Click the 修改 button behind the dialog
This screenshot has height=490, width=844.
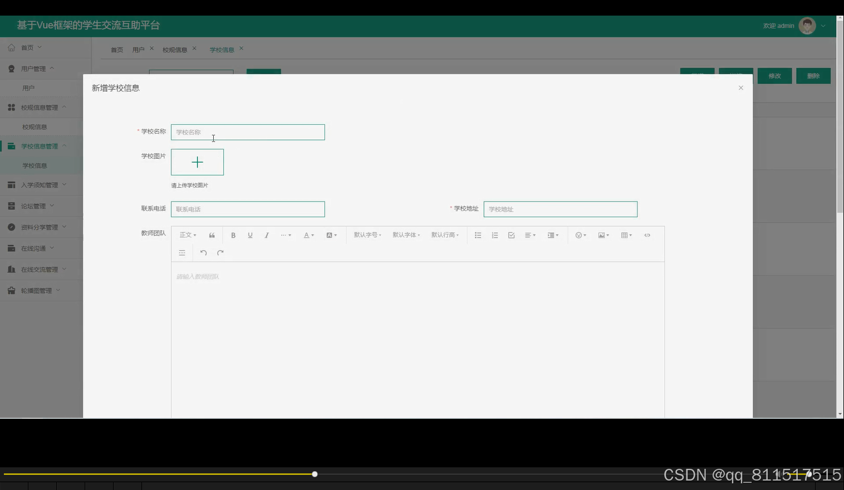click(774, 76)
